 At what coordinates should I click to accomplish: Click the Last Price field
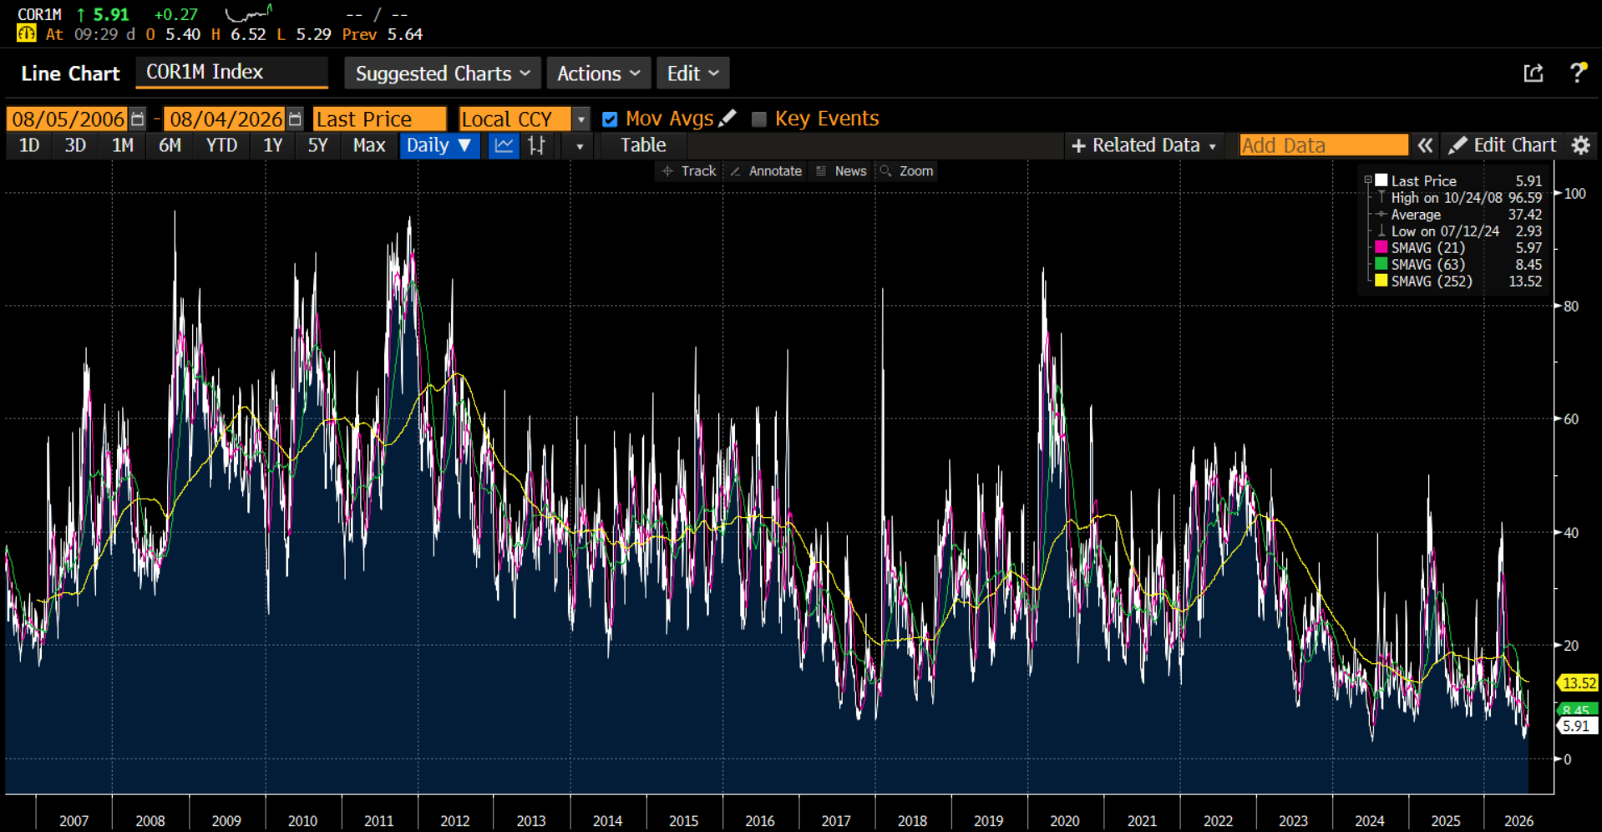(380, 119)
